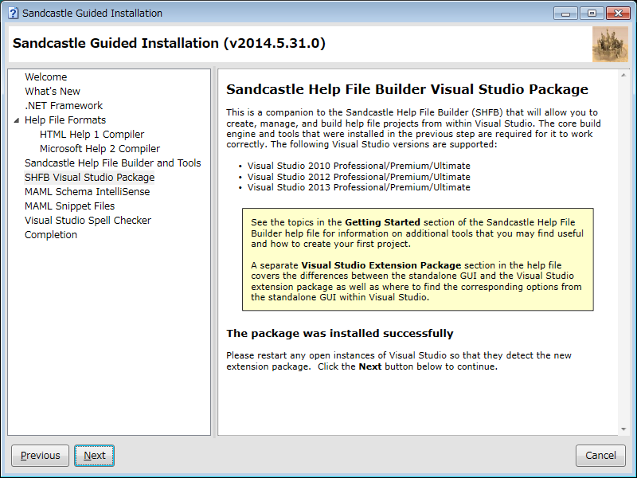This screenshot has height=478, width=637.
Task: Click 'Sandcastle Help File Builder Visual Studio Package' heading
Action: 407,89
